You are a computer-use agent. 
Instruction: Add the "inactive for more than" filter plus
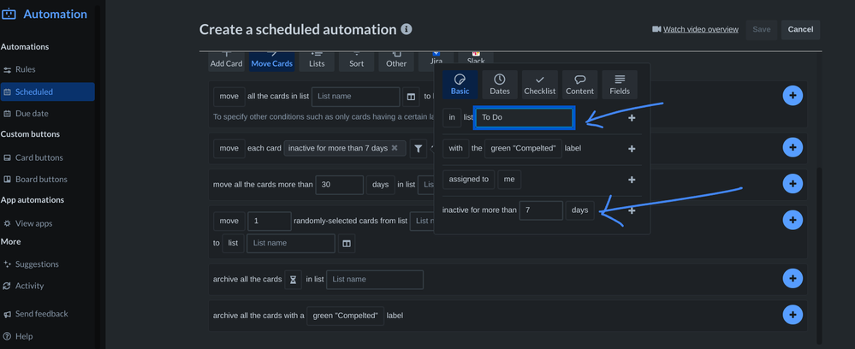click(632, 210)
